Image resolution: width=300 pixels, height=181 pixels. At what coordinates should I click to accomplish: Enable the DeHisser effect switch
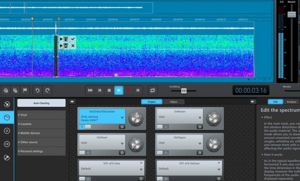coord(85,153)
